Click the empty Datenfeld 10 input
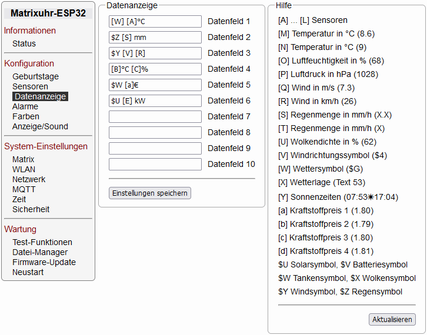The height and width of the screenshot is (335, 427). [x=155, y=165]
